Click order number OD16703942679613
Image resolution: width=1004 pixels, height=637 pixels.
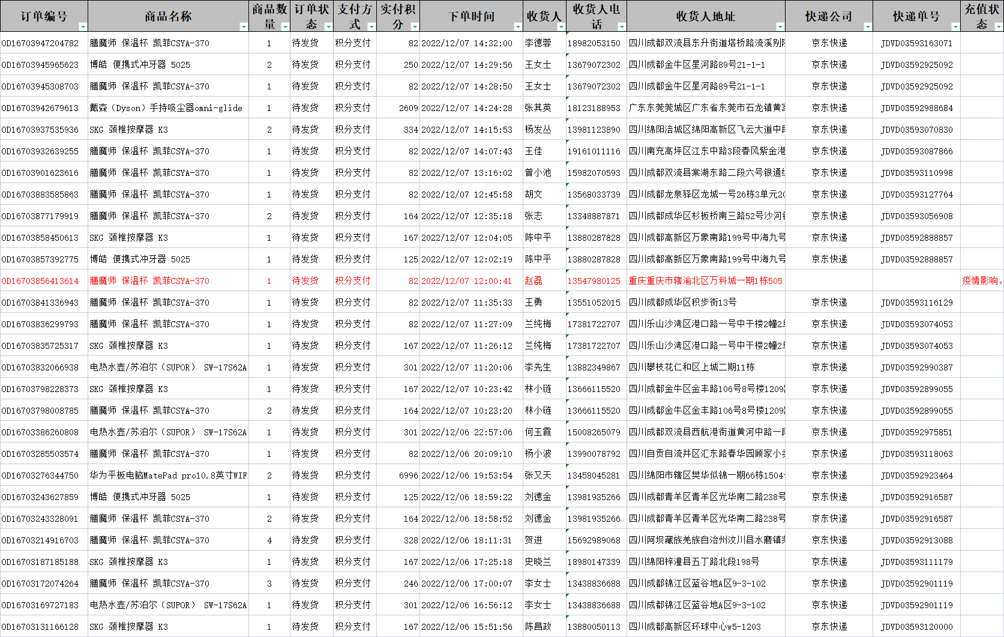tap(40, 108)
